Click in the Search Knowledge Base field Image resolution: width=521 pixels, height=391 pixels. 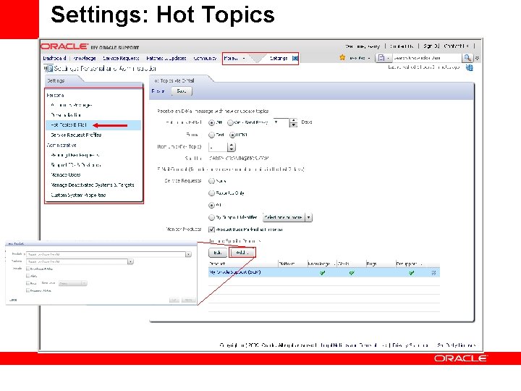pos(427,58)
